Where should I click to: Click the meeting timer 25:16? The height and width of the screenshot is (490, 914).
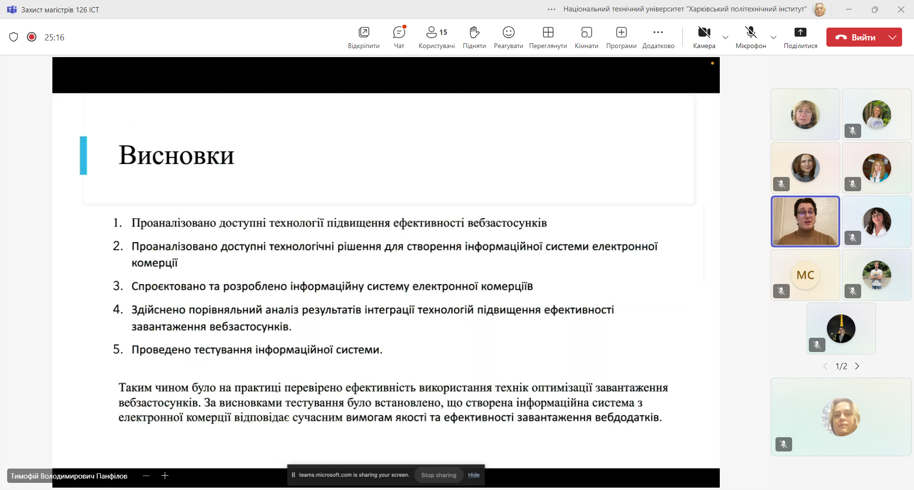coord(54,38)
